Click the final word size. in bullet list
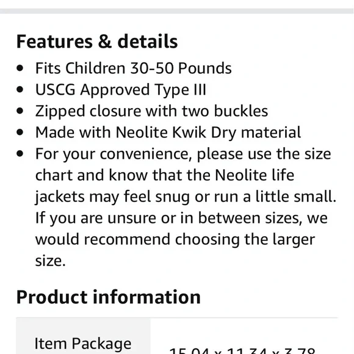This screenshot has height=354, width=354. point(50,261)
